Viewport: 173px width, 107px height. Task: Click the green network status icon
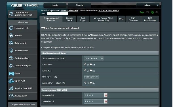[152, 12]
